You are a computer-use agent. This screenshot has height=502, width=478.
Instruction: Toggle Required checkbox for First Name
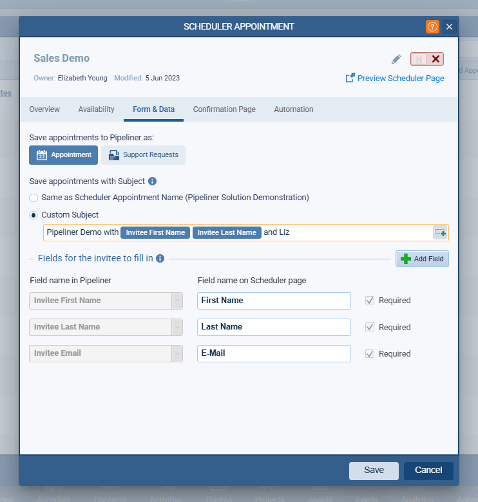369,301
